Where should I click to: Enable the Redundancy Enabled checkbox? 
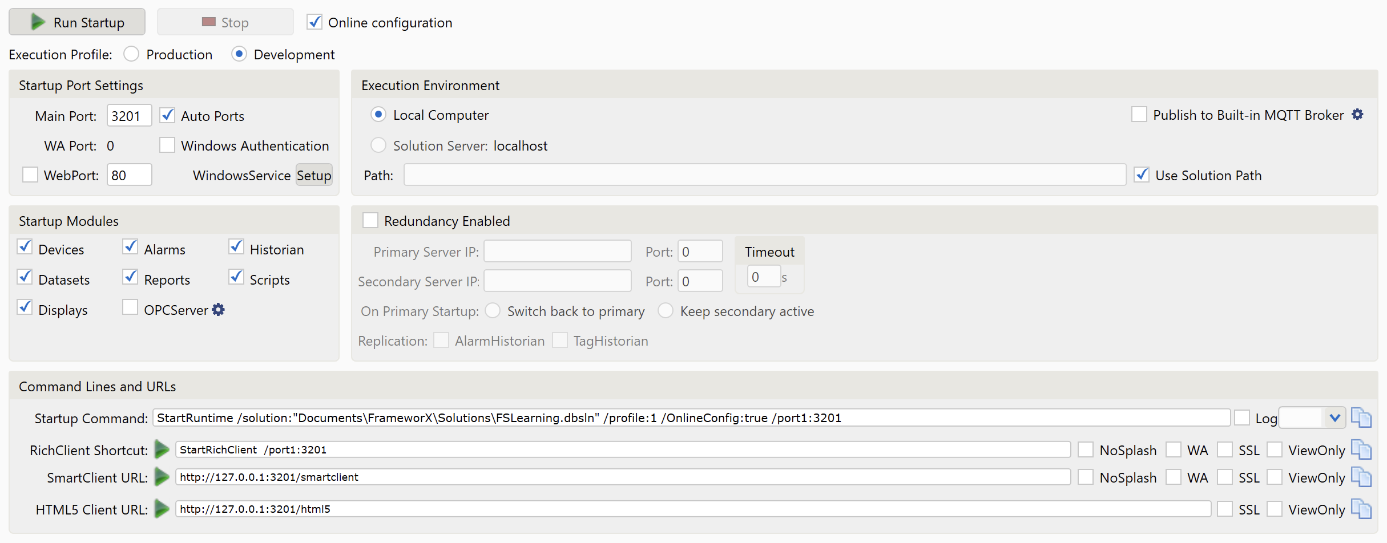(370, 221)
